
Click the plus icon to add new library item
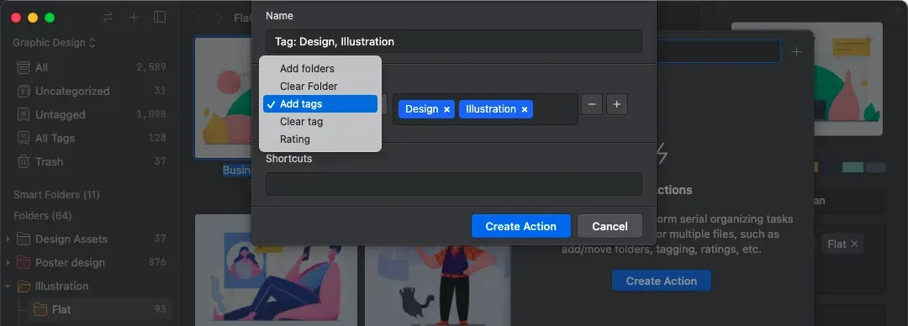point(134,18)
